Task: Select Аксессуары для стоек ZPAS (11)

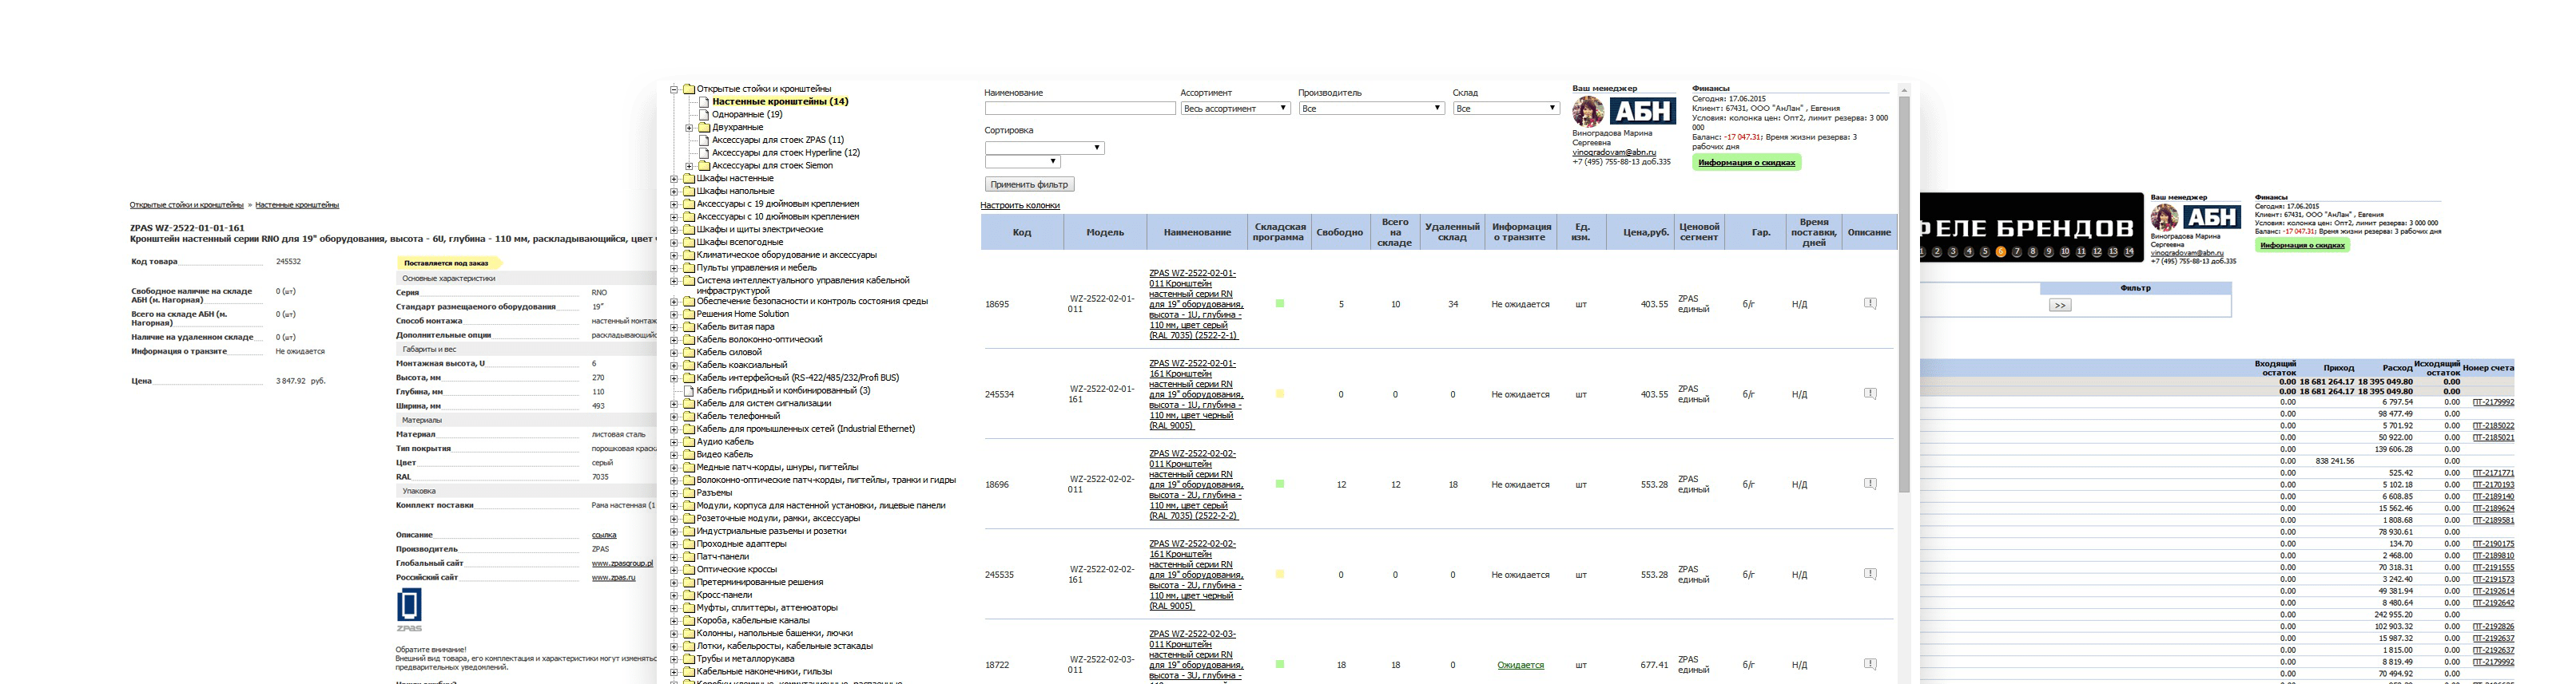Action: (x=778, y=140)
